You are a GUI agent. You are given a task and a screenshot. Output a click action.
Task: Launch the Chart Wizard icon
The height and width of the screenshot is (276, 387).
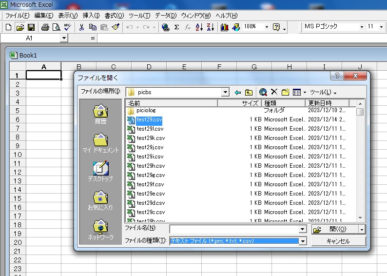pos(224,27)
